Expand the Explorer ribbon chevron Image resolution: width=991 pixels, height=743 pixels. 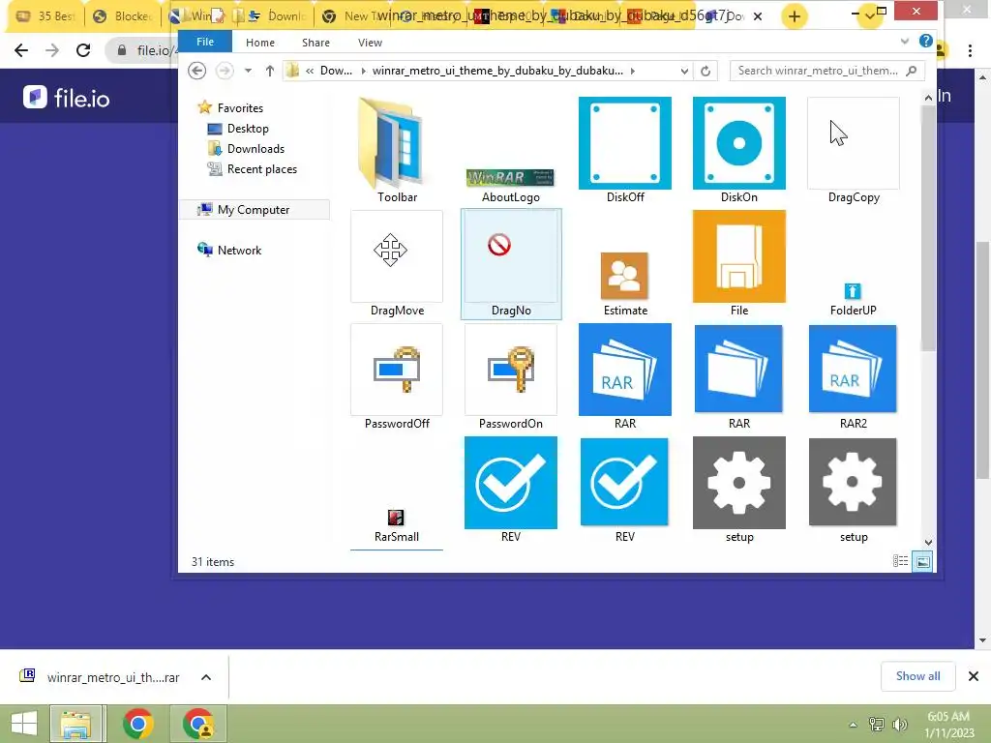(x=905, y=42)
